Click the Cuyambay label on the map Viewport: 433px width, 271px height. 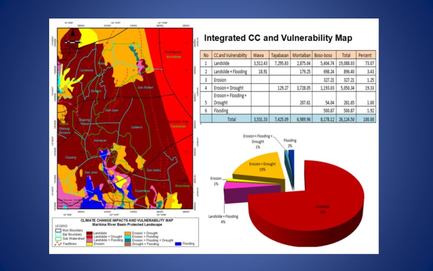click(142, 191)
